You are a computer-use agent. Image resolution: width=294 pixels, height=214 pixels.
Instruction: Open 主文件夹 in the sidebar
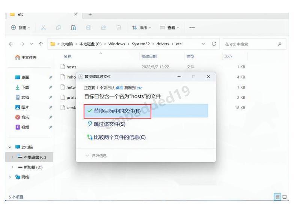point(26,57)
